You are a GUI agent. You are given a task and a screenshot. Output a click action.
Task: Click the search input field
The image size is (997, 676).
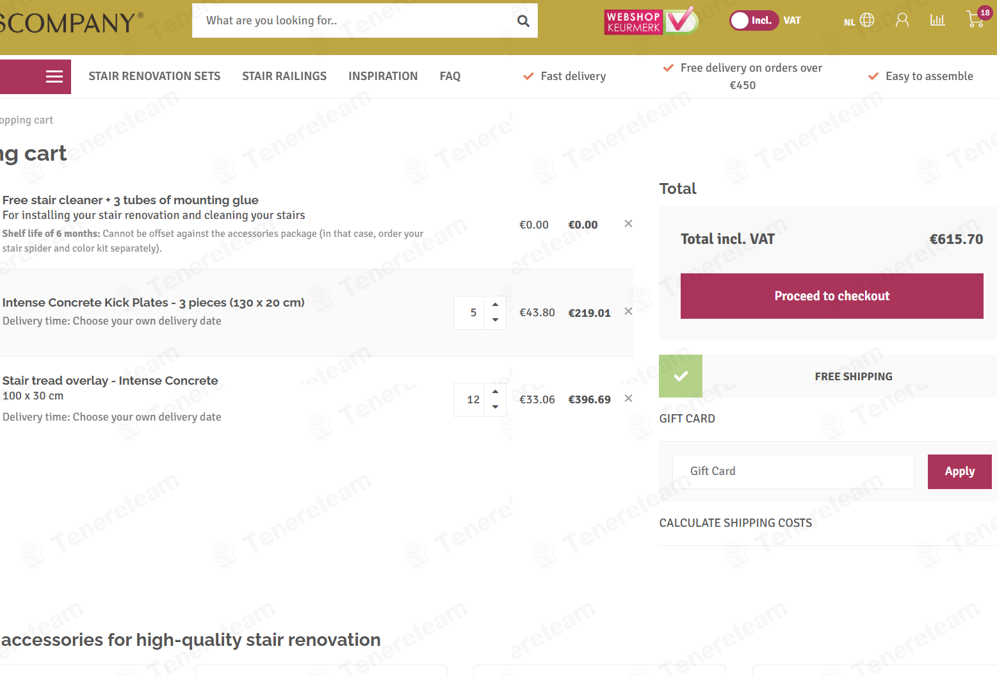coord(352,20)
